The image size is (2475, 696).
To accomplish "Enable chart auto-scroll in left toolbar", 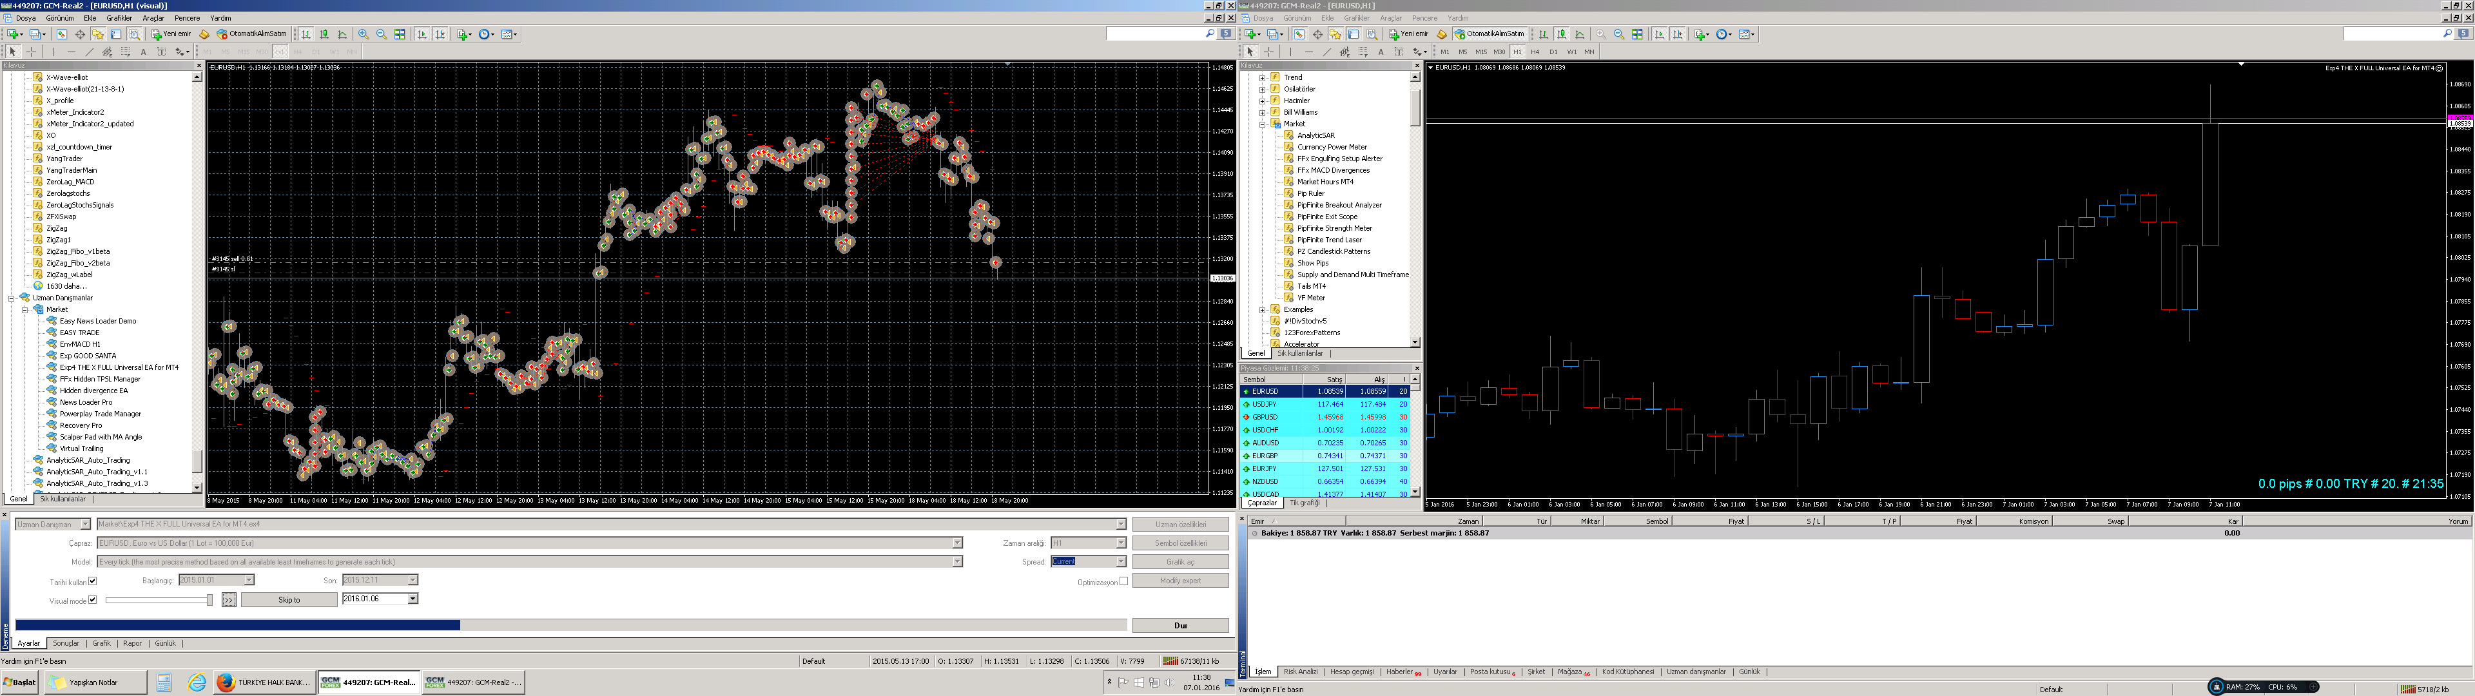I will pyautogui.click(x=422, y=35).
